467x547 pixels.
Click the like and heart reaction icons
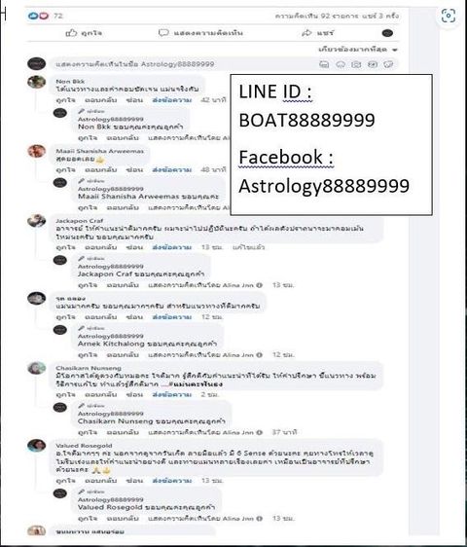[38, 16]
